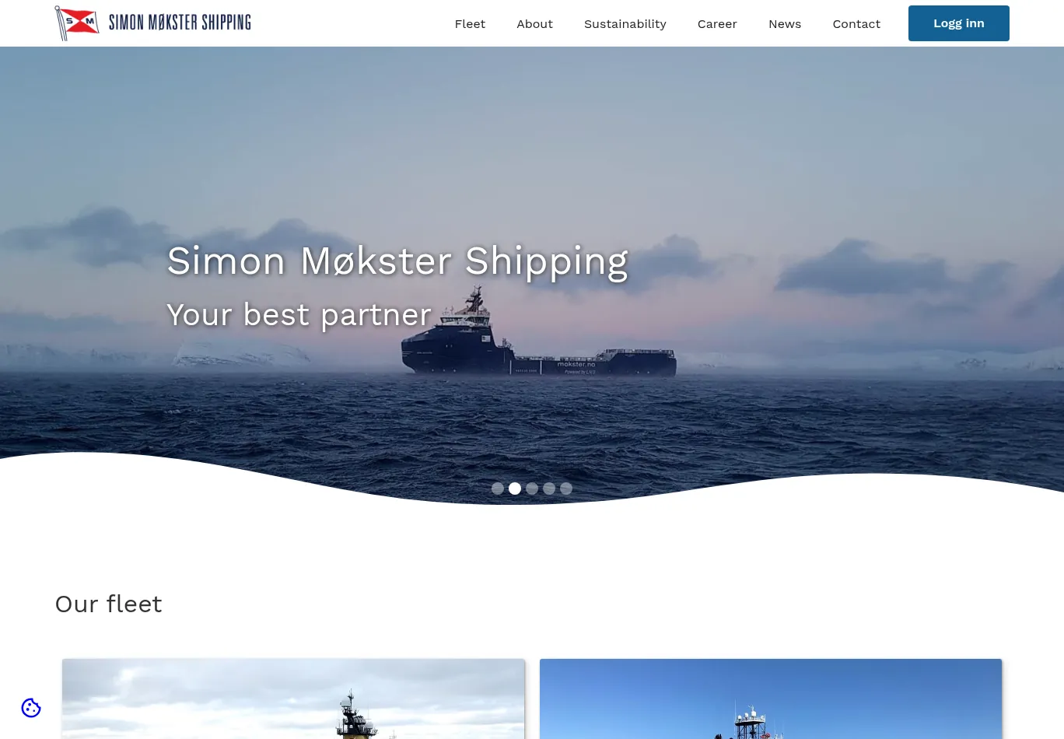Click the Our fleet heading
This screenshot has height=739, width=1064.
[108, 604]
